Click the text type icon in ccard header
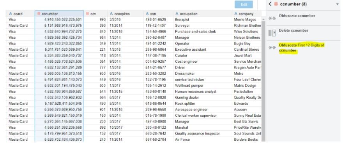Screen dimensions: 343x145 pos(10,14)
